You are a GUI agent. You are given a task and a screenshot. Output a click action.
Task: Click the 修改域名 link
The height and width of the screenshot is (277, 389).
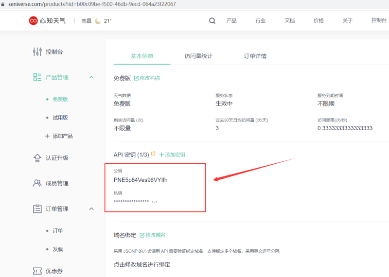coord(153,235)
